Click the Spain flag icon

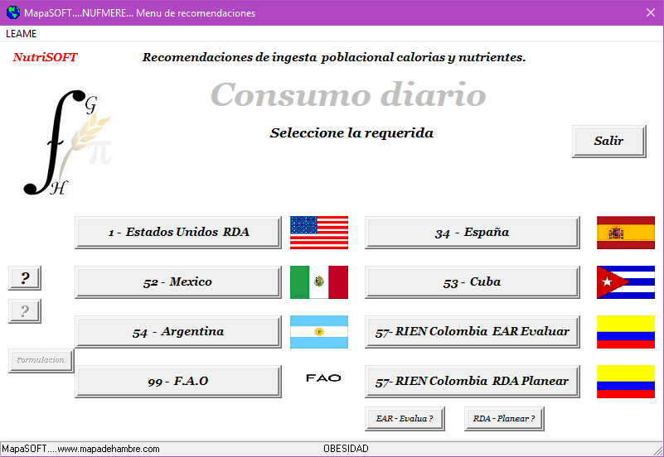[x=626, y=233]
